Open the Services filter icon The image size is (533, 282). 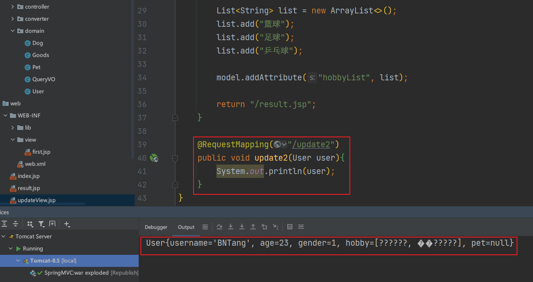pyautogui.click(x=41, y=224)
